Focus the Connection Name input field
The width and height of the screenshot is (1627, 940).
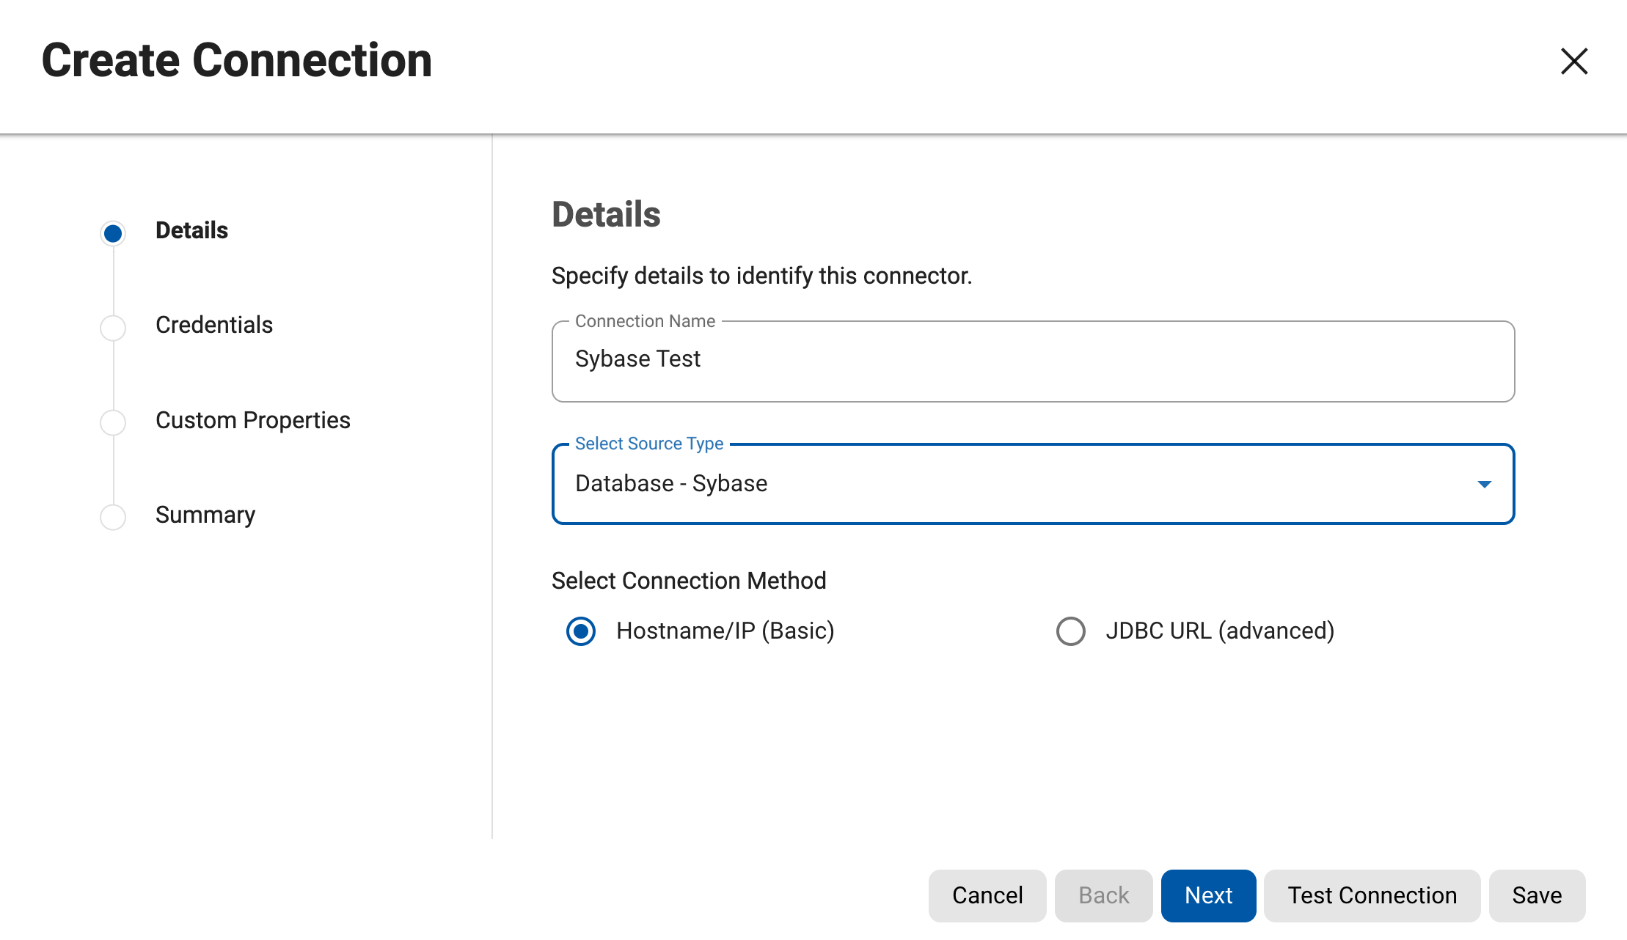click(1033, 360)
